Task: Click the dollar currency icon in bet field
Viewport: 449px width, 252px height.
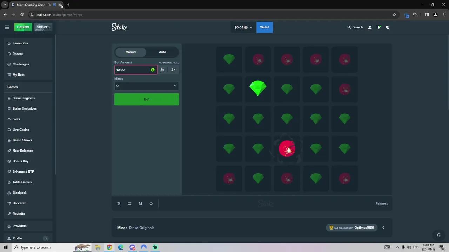Action: pos(153,70)
